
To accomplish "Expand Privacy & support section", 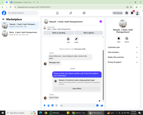I will coord(123,62).
